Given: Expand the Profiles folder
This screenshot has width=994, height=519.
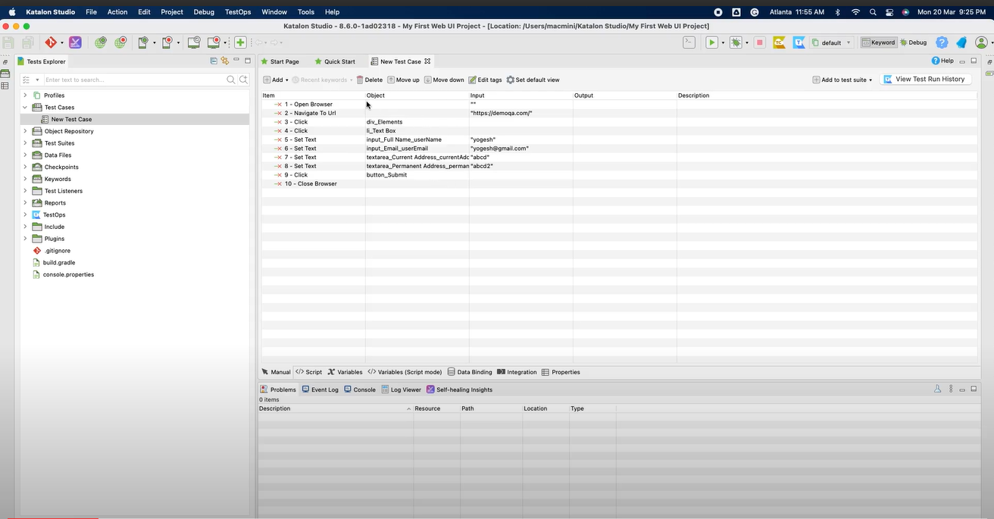Looking at the screenshot, I should click(x=25, y=95).
